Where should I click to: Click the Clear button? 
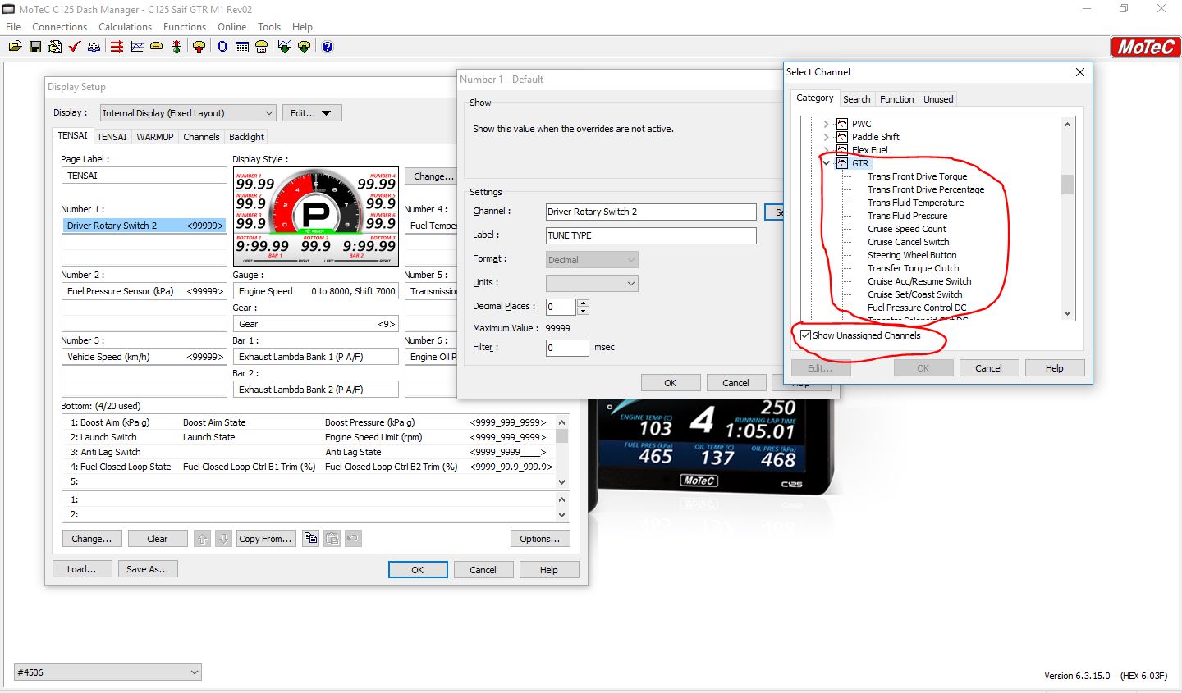click(158, 539)
